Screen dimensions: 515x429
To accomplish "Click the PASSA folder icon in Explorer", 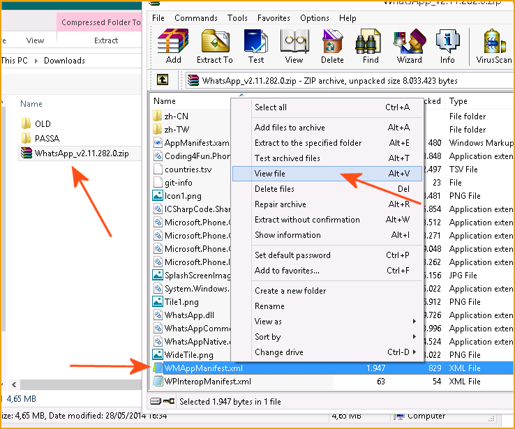I will (x=26, y=138).
